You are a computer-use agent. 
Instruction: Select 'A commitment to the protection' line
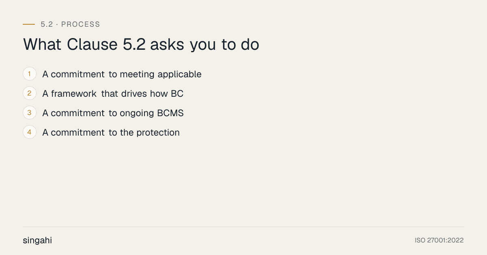pyautogui.click(x=111, y=133)
